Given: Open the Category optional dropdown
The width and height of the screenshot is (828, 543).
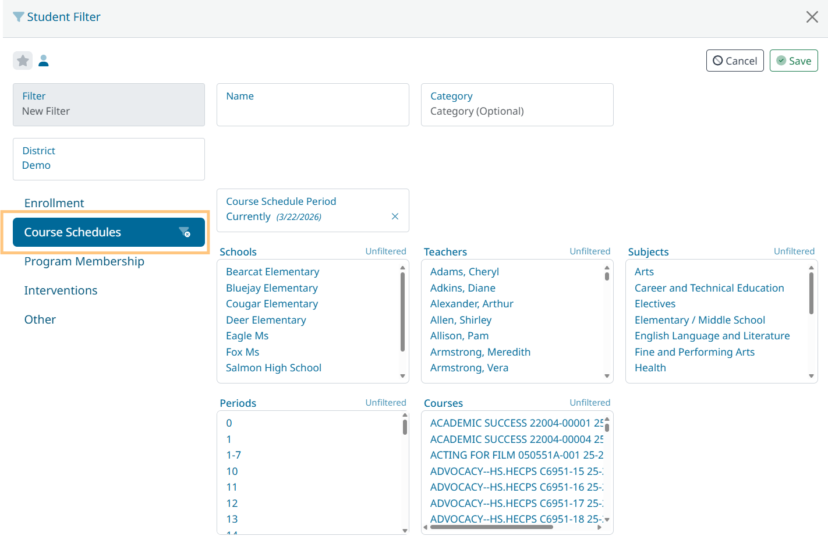Looking at the screenshot, I should click(516, 105).
